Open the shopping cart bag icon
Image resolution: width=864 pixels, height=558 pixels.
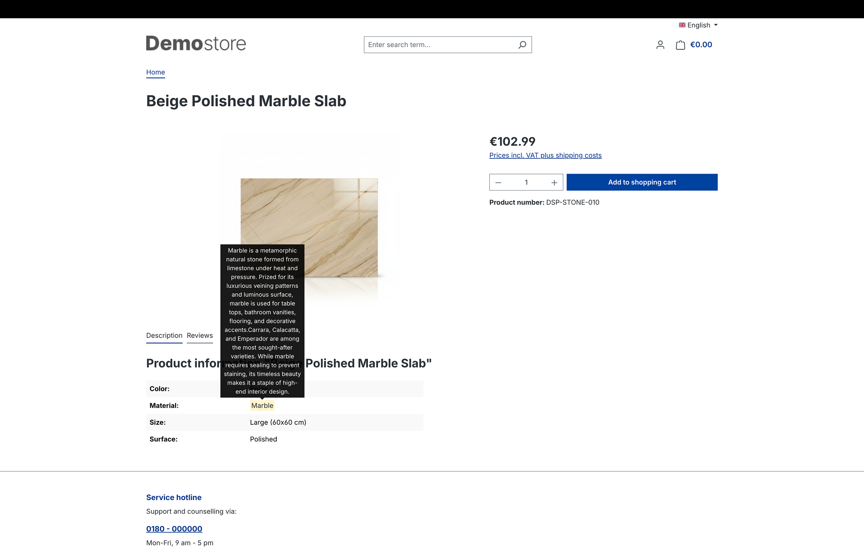[680, 45]
